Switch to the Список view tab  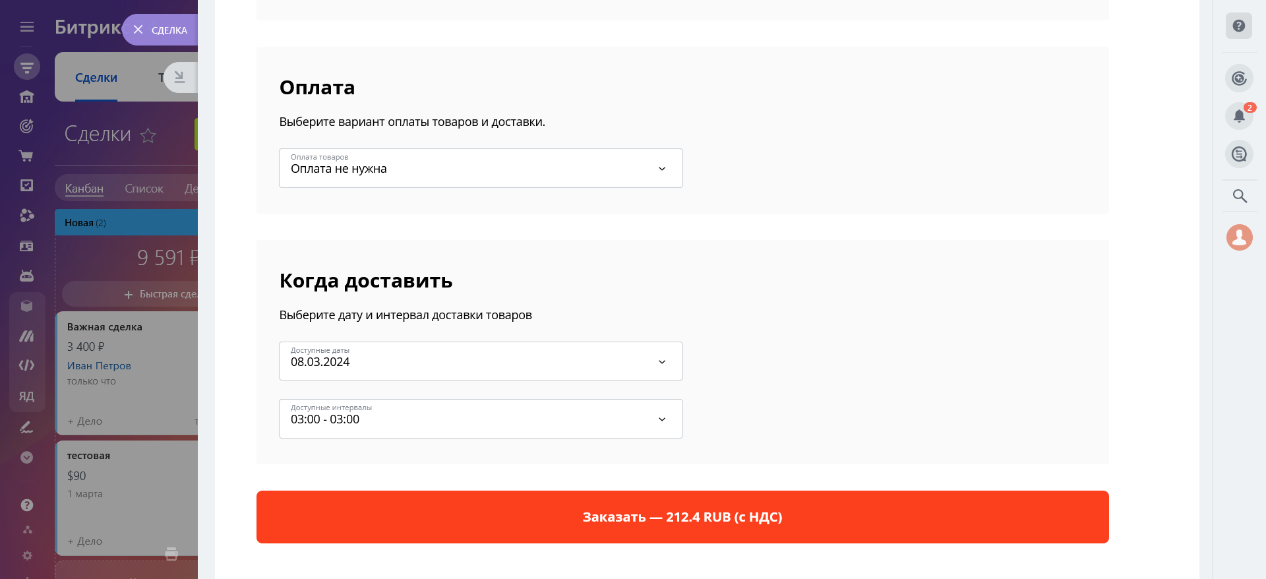[144, 189]
